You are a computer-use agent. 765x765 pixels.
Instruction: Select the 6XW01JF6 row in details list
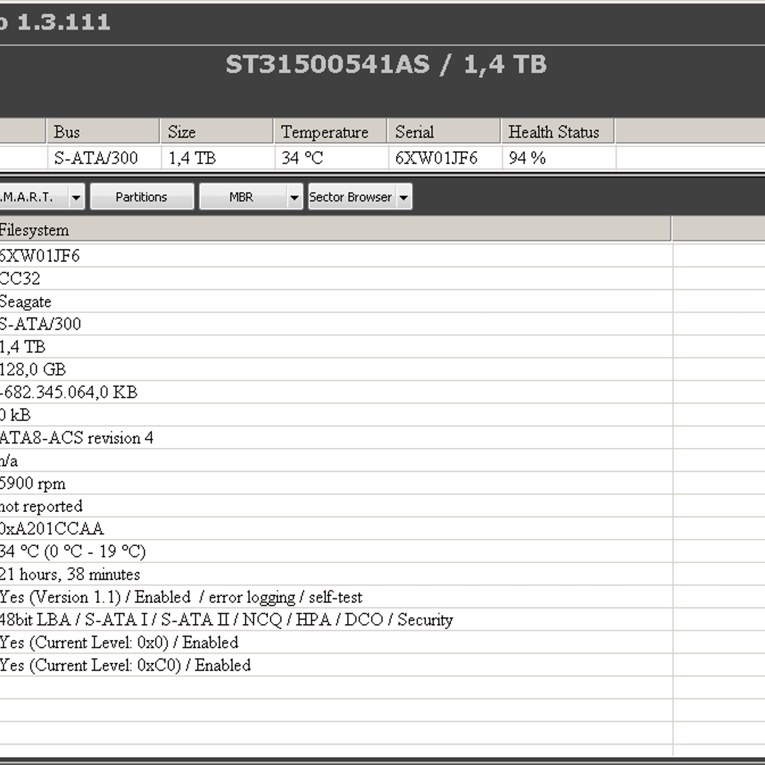pos(336,256)
